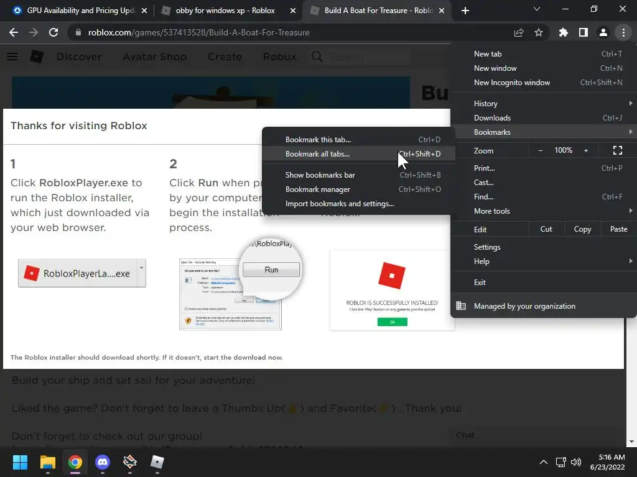The image size is (637, 477).
Task: Close the Build A Boat For Treasure tab
Action: (x=442, y=11)
